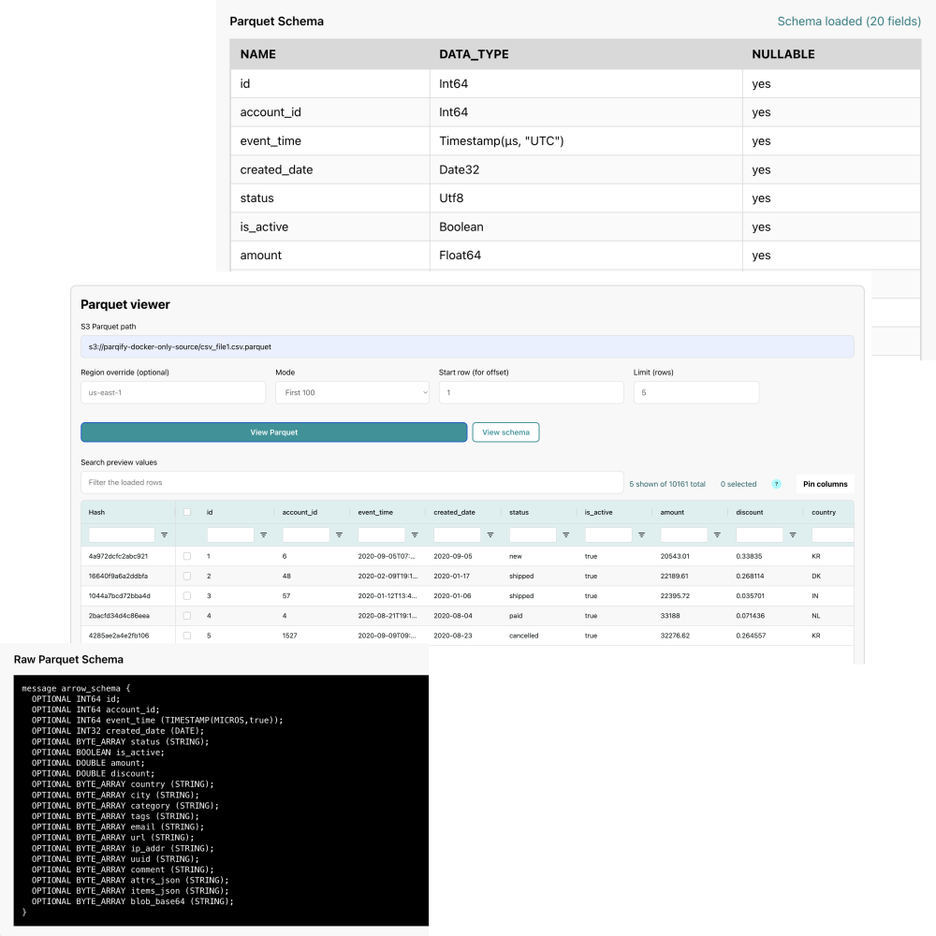Focus the event_time column filter input
The height and width of the screenshot is (936, 936).
tap(382, 534)
